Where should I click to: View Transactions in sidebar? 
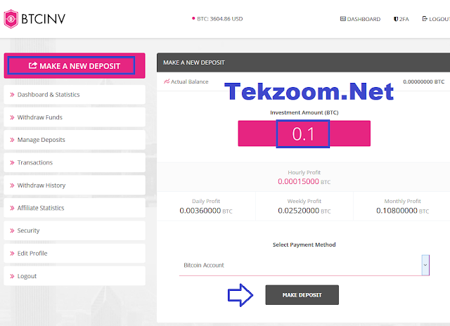tap(75, 162)
